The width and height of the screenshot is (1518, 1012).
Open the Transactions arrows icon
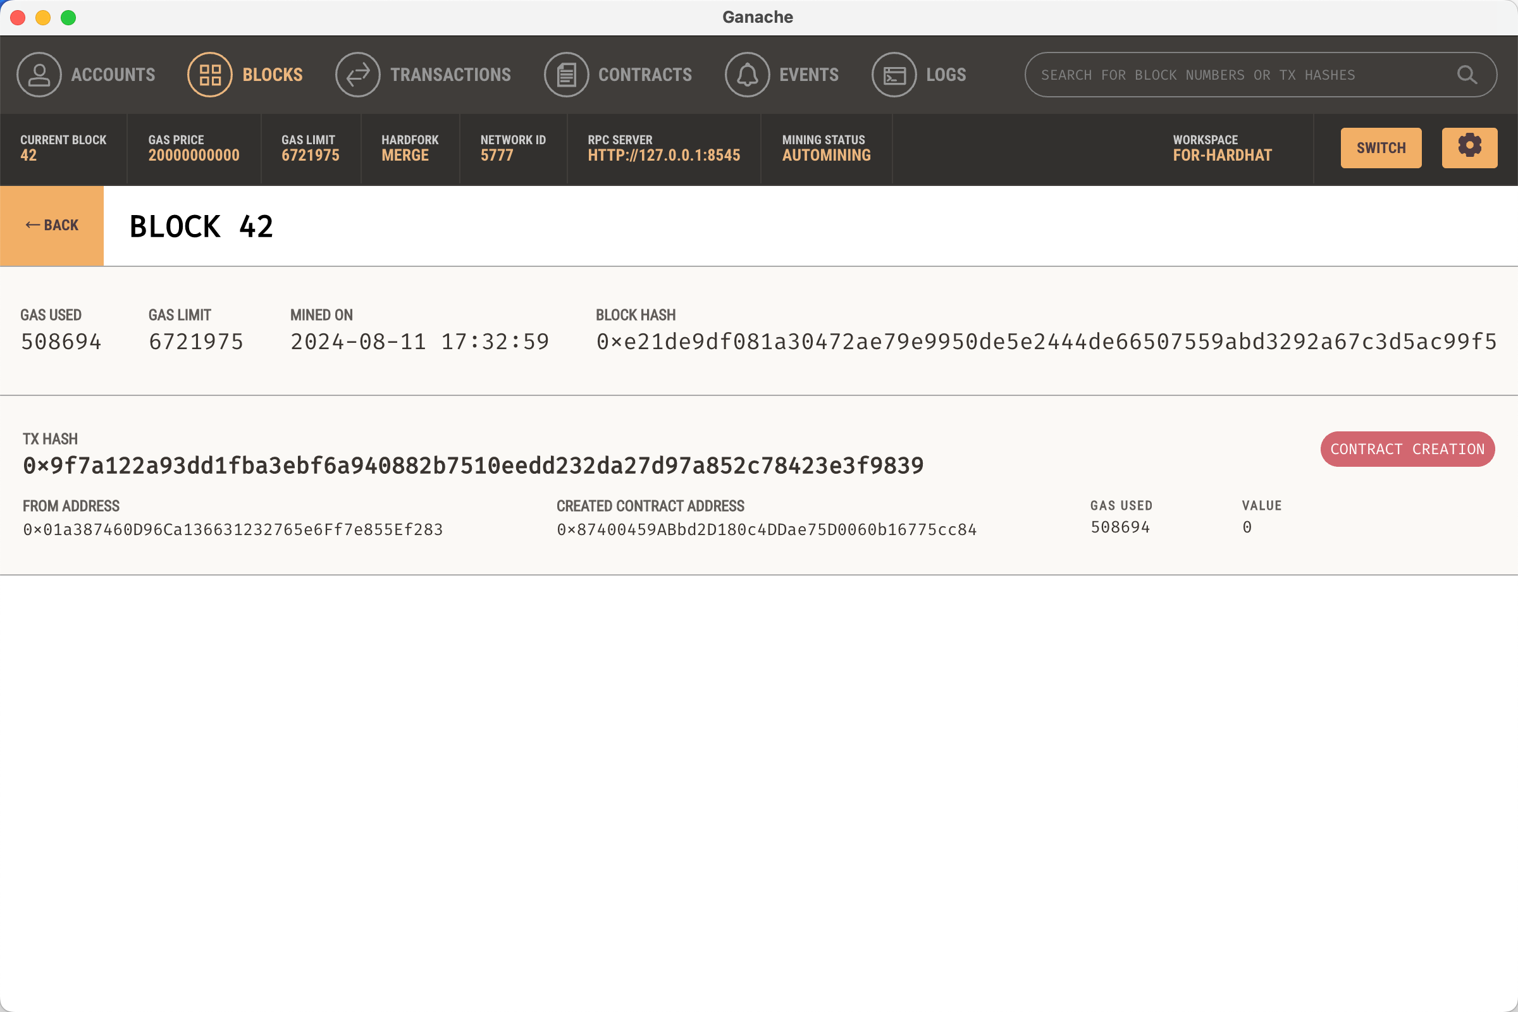(x=357, y=75)
